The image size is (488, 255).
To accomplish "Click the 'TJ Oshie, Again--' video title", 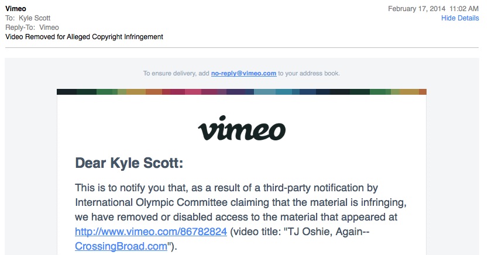I will 327,232.
